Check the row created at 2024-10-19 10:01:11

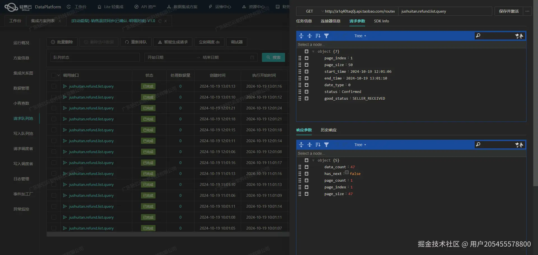tap(54, 206)
